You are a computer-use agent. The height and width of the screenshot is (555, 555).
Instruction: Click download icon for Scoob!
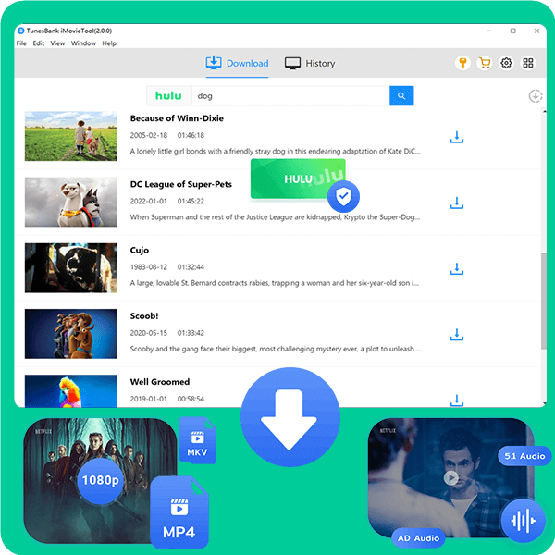pos(457,335)
